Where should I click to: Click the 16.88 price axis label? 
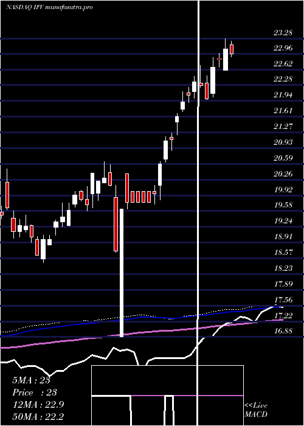(x=283, y=331)
